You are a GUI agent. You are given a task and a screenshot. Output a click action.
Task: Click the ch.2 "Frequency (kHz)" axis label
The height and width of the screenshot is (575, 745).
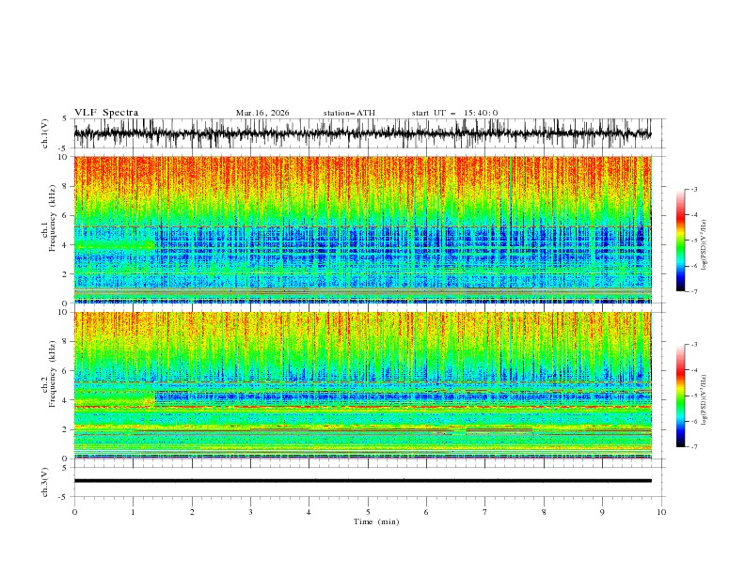(53, 373)
